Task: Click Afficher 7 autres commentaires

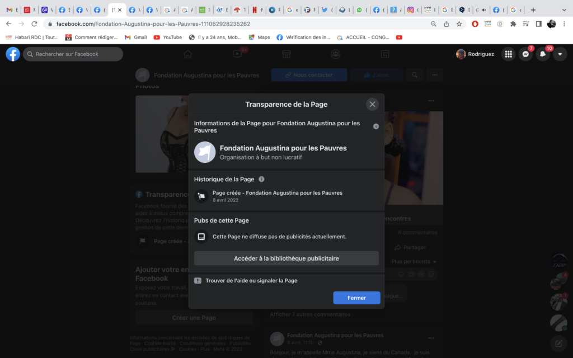Action: click(310, 314)
